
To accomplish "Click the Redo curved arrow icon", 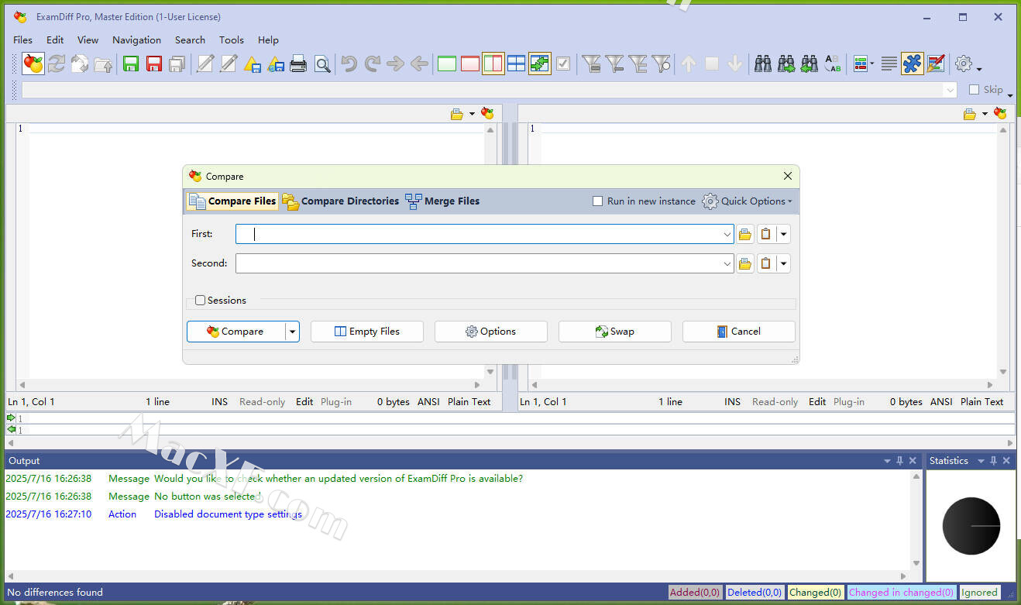I will click(373, 64).
